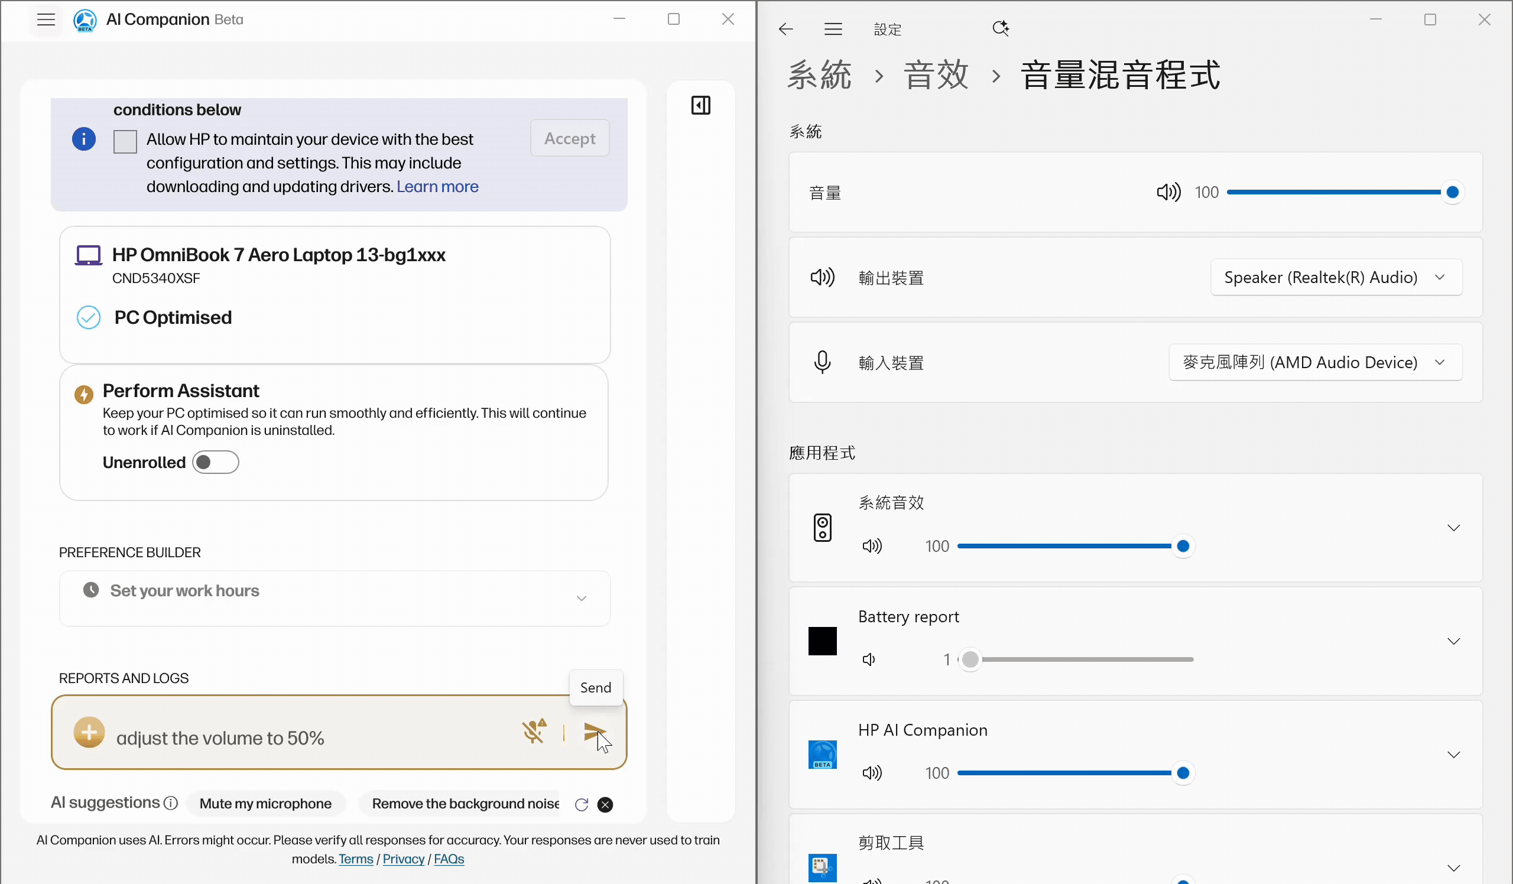Expand the Battery report app entry
The width and height of the screenshot is (1513, 884).
pyautogui.click(x=1453, y=641)
